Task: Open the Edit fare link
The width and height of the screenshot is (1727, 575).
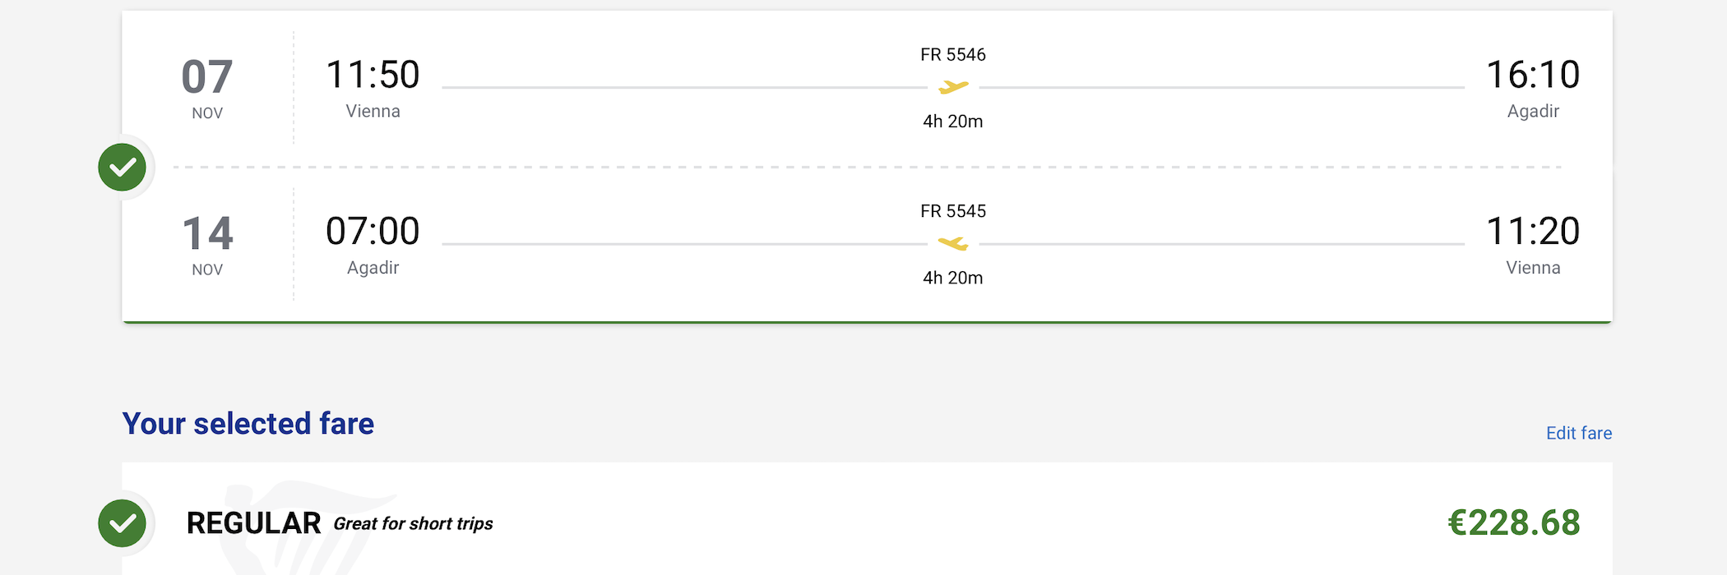Action: tap(1579, 433)
